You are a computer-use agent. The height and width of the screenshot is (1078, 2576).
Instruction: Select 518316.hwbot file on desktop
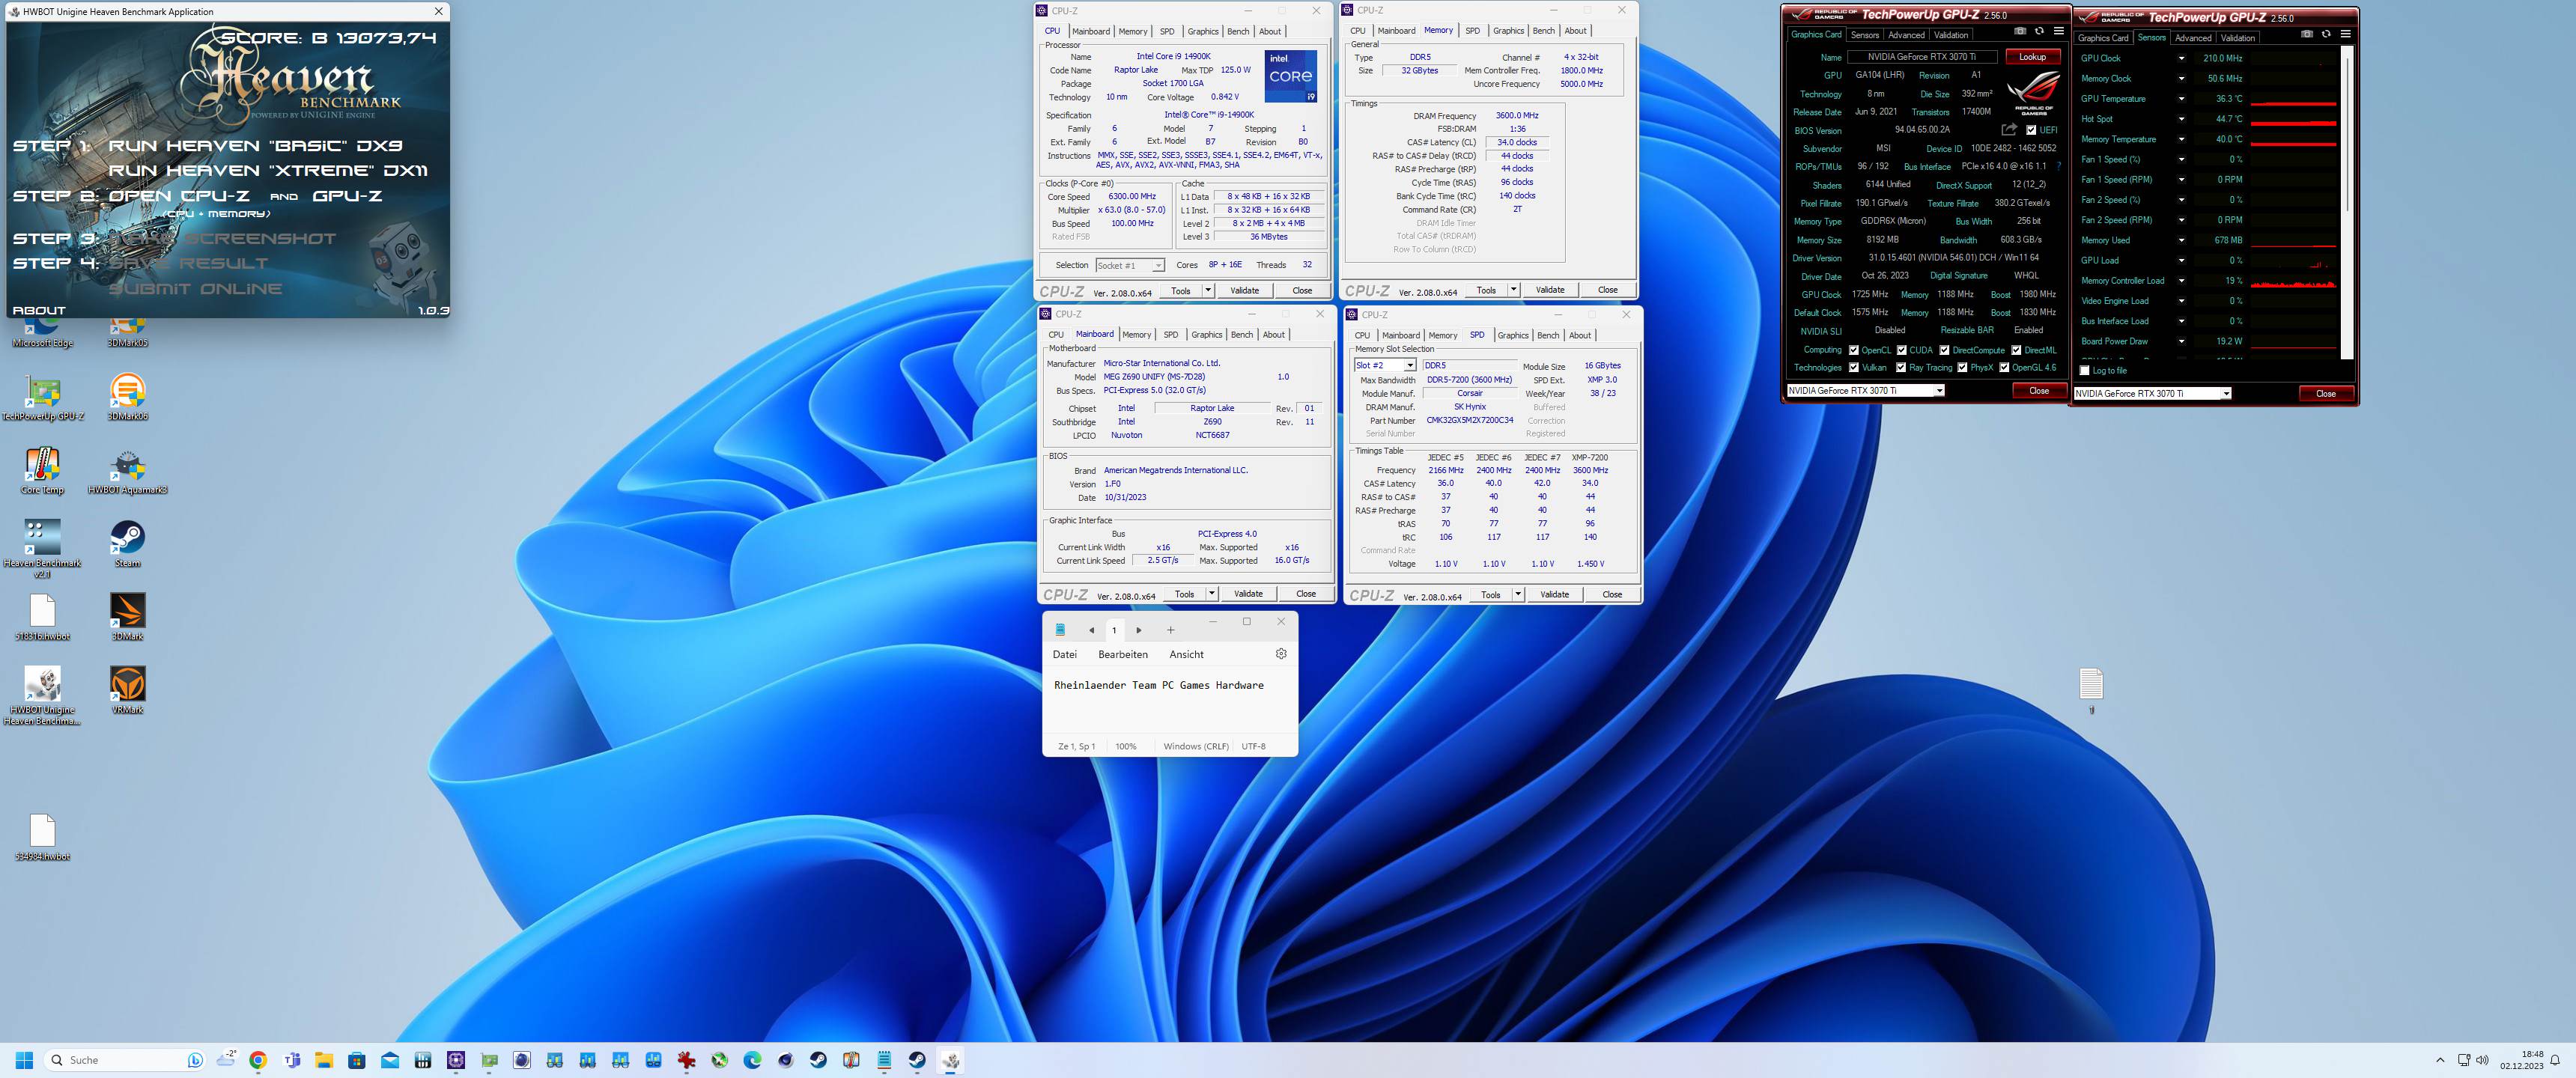(x=43, y=617)
